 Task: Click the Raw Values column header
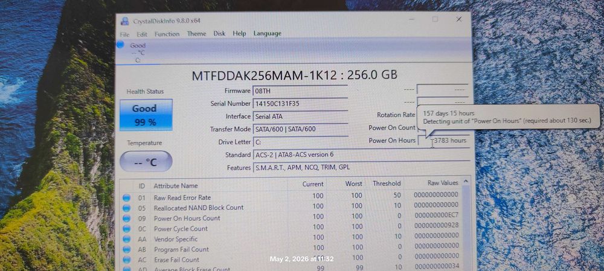pyautogui.click(x=443, y=183)
